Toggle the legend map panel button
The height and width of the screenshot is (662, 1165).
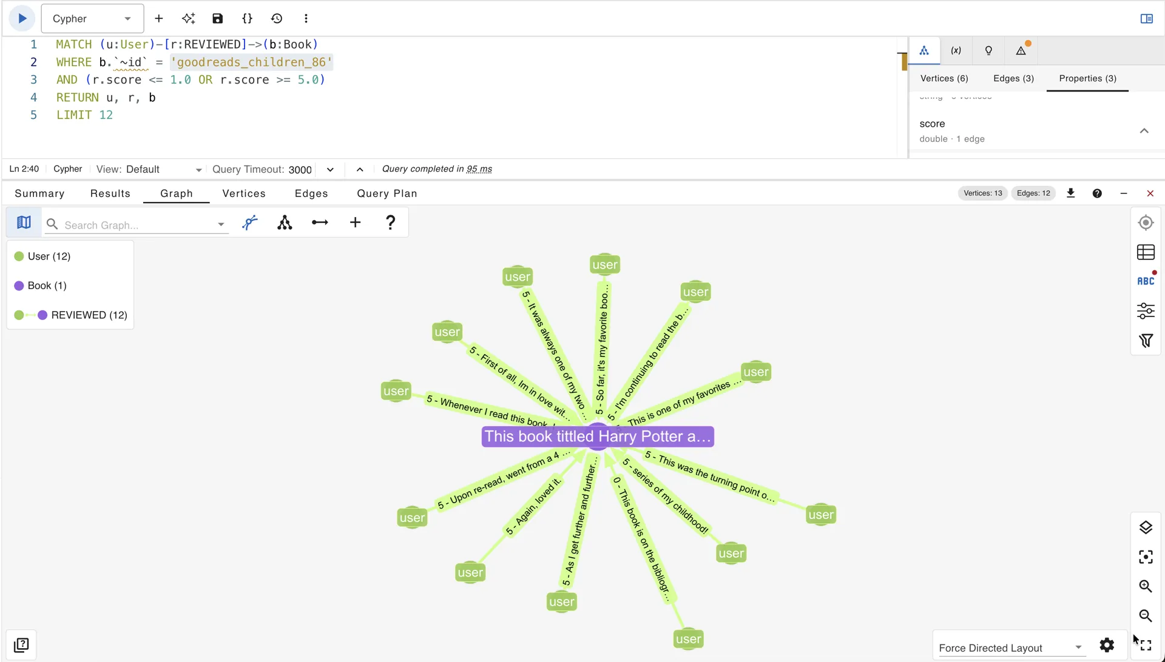(x=24, y=222)
